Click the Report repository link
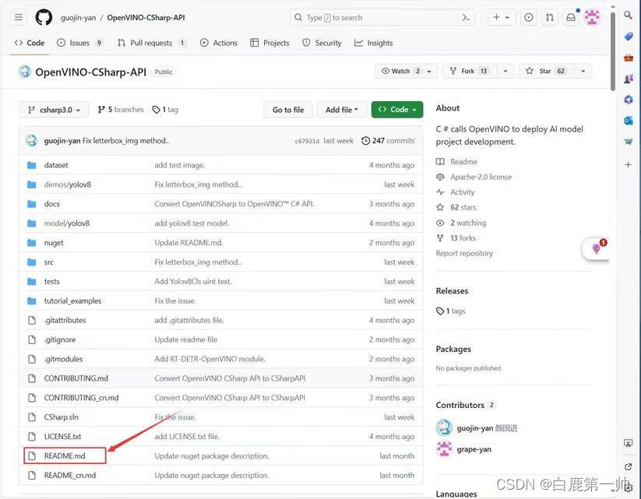The width and height of the screenshot is (641, 499). [464, 253]
